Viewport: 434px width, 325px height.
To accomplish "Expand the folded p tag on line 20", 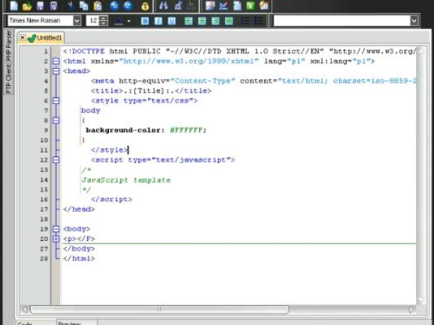I will coord(56,239).
